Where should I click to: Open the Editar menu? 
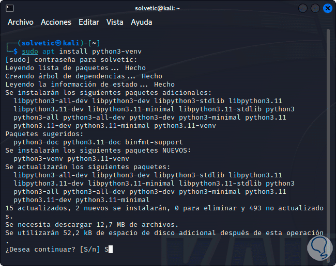tap(89, 22)
